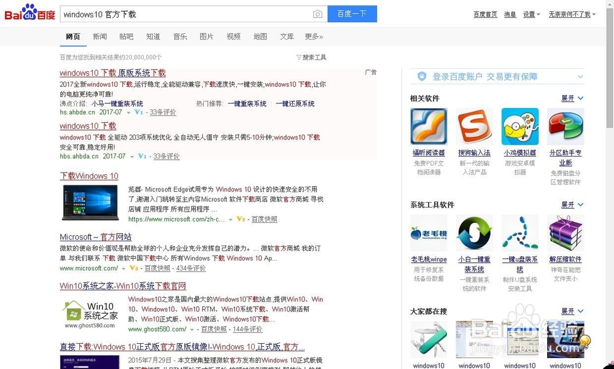
Task: Open result Microsoft – 官方网站
Action: tap(96, 237)
